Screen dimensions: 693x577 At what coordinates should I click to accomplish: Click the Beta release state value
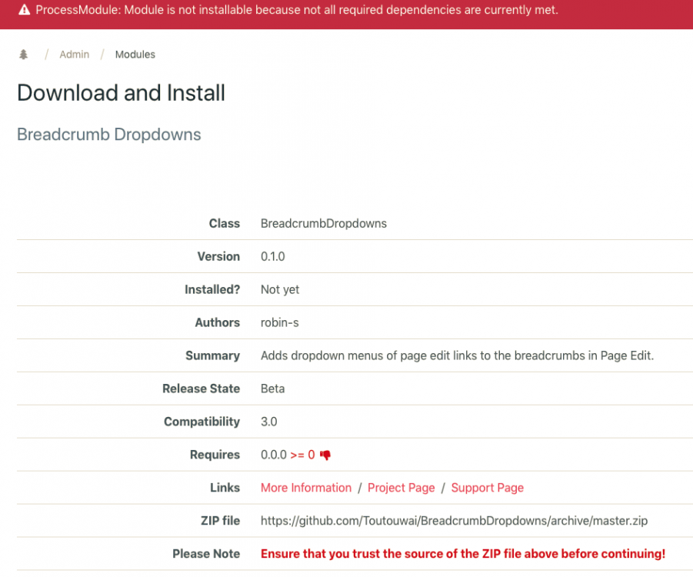tap(272, 389)
